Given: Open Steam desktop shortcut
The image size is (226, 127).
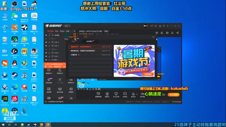Looking at the screenshot, I should coord(15,76).
